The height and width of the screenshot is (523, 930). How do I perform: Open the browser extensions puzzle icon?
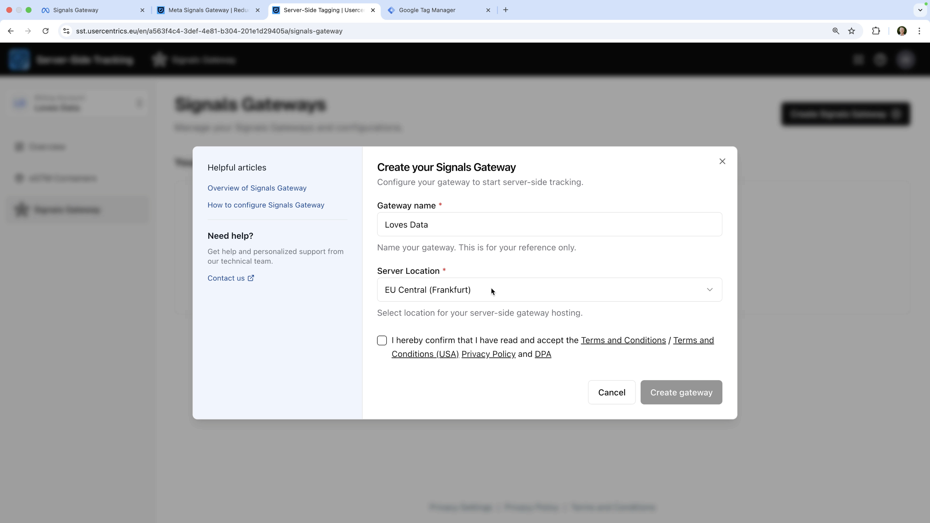pos(876,31)
